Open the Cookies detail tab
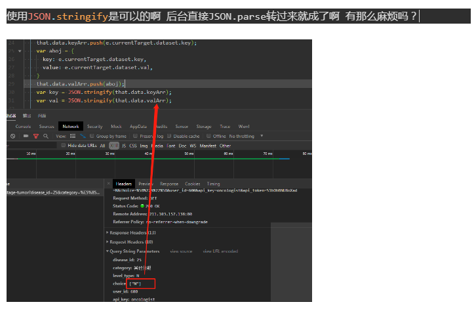This screenshot has height=317, width=476. [193, 184]
